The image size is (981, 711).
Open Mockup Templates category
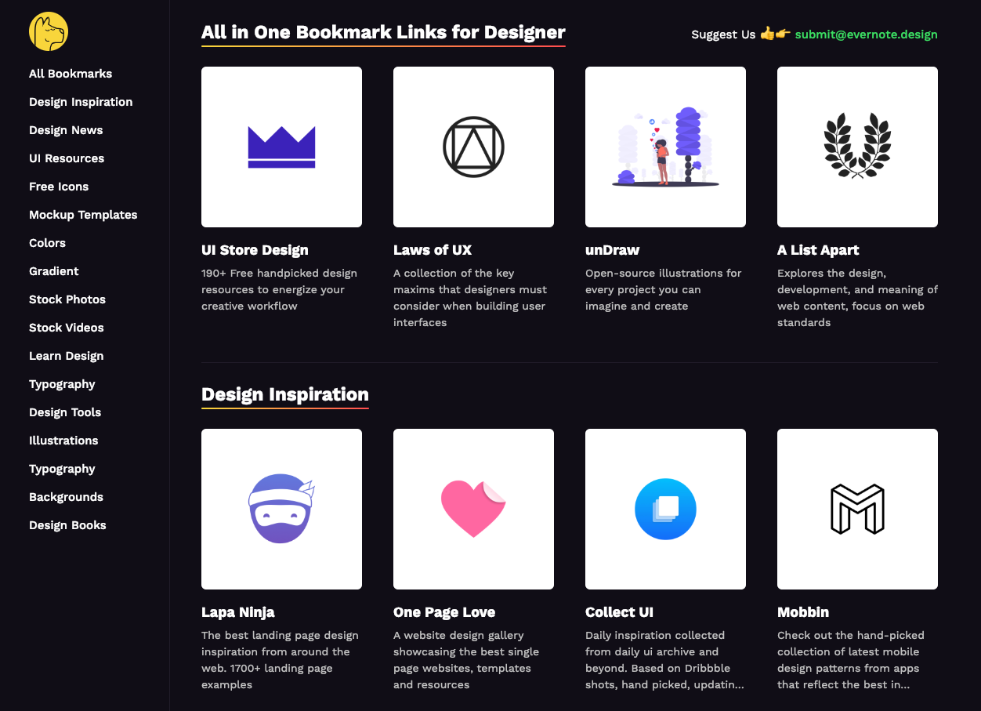click(x=83, y=215)
